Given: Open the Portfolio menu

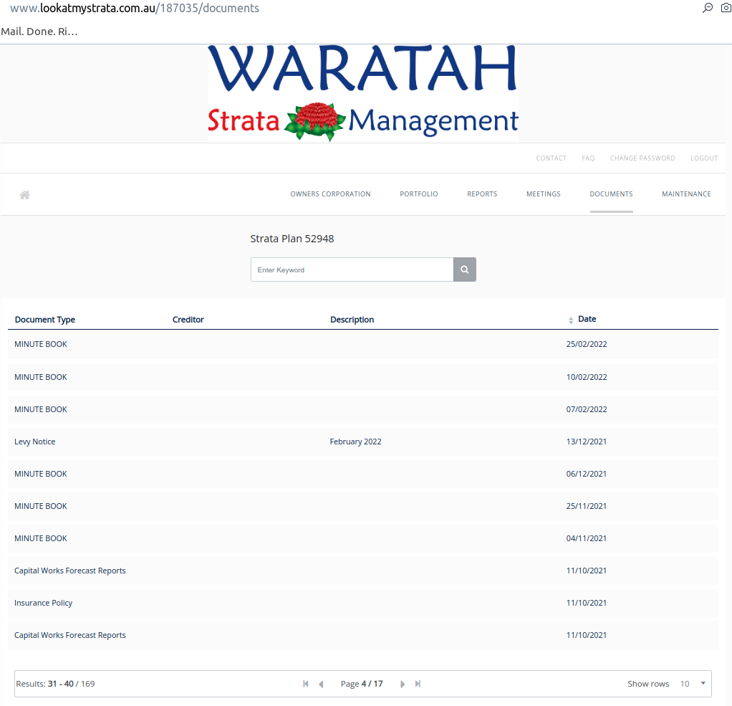Looking at the screenshot, I should point(419,194).
